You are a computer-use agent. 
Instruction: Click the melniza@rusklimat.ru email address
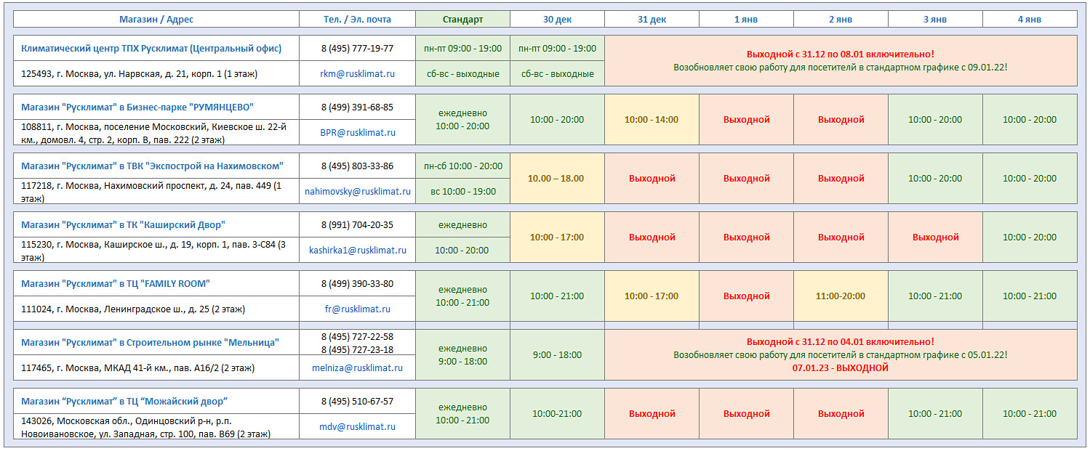[x=357, y=367]
